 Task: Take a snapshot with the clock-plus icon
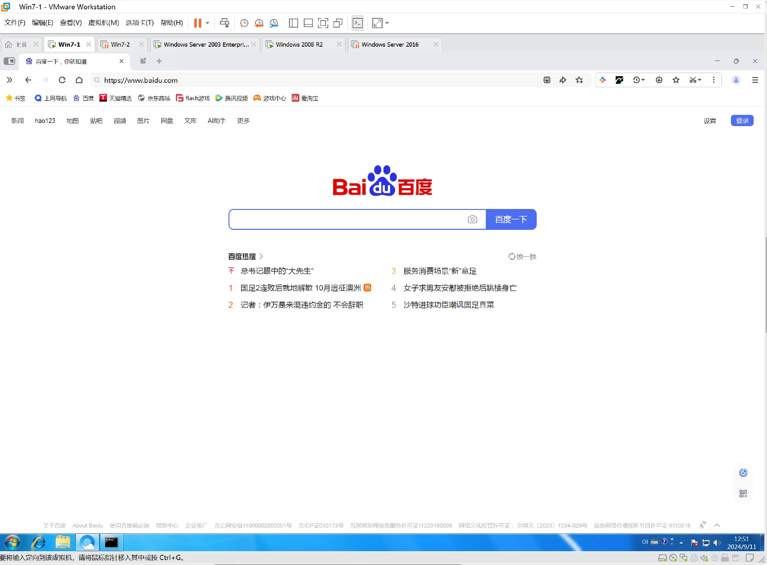pos(244,23)
